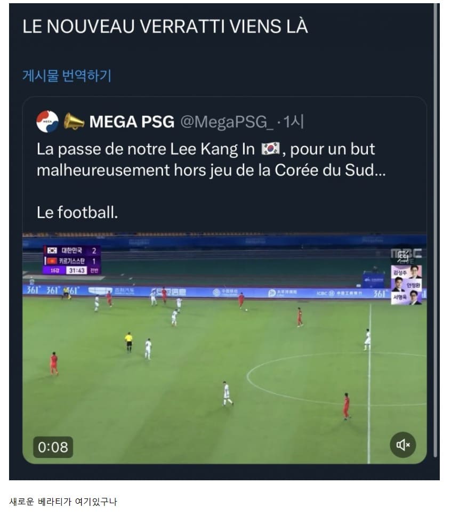Open the quoted tweet body about Lee Kang In

pos(211,159)
